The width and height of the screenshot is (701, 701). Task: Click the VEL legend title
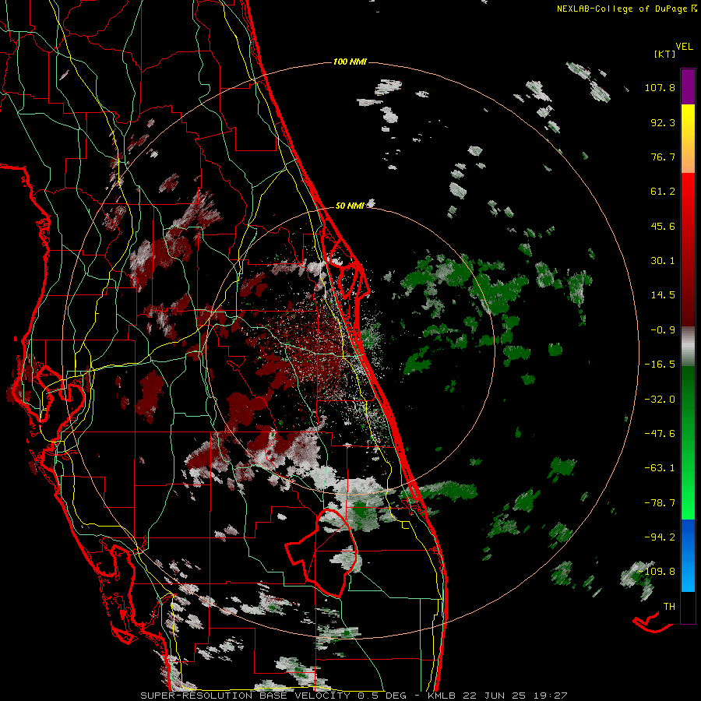tap(684, 47)
